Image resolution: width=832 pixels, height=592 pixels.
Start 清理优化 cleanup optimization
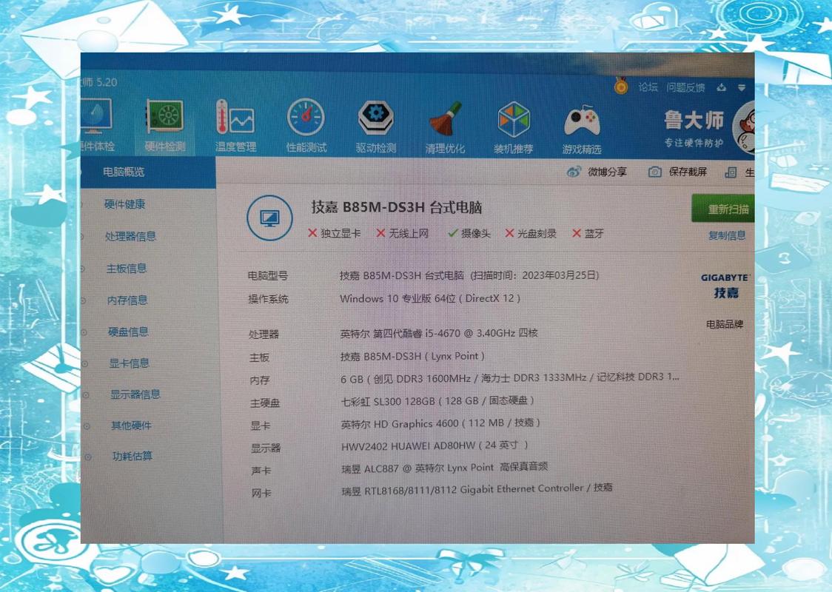pyautogui.click(x=444, y=120)
